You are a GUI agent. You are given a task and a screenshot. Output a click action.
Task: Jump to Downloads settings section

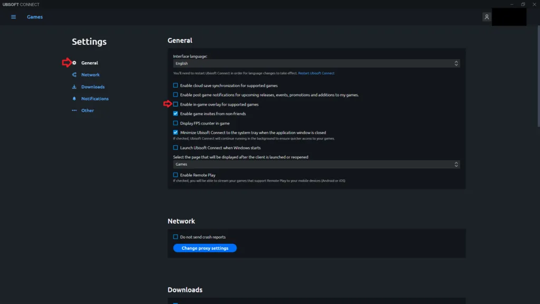point(93,87)
